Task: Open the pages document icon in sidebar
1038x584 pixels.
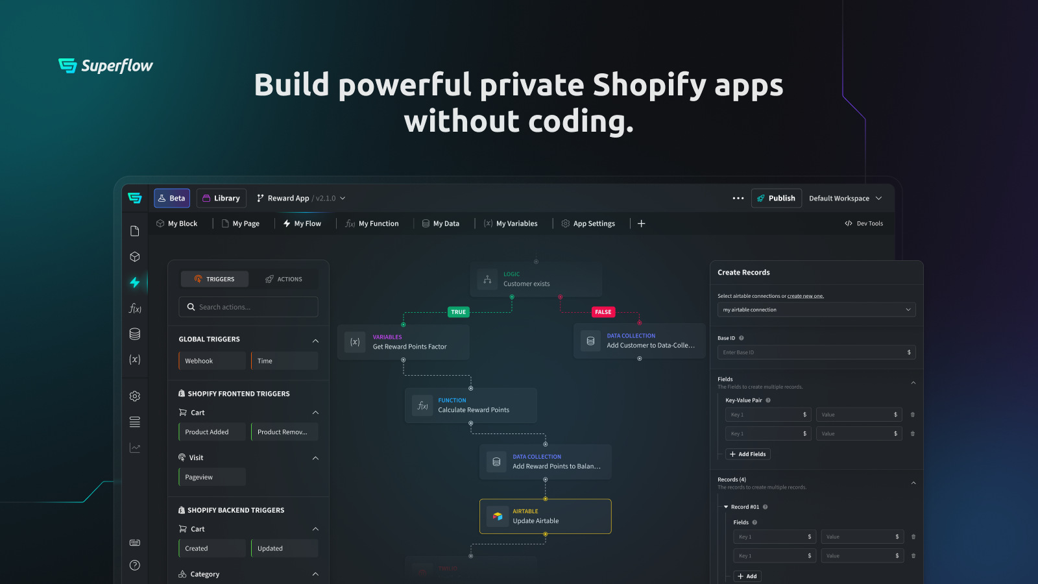Action: point(135,231)
